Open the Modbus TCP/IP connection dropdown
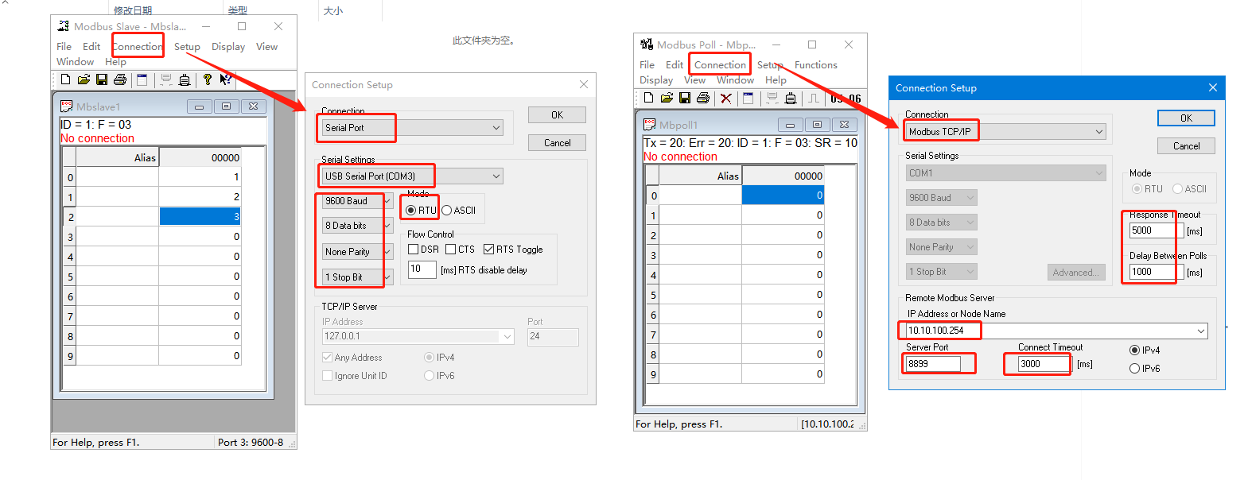This screenshot has height=480, width=1248. point(1099,132)
